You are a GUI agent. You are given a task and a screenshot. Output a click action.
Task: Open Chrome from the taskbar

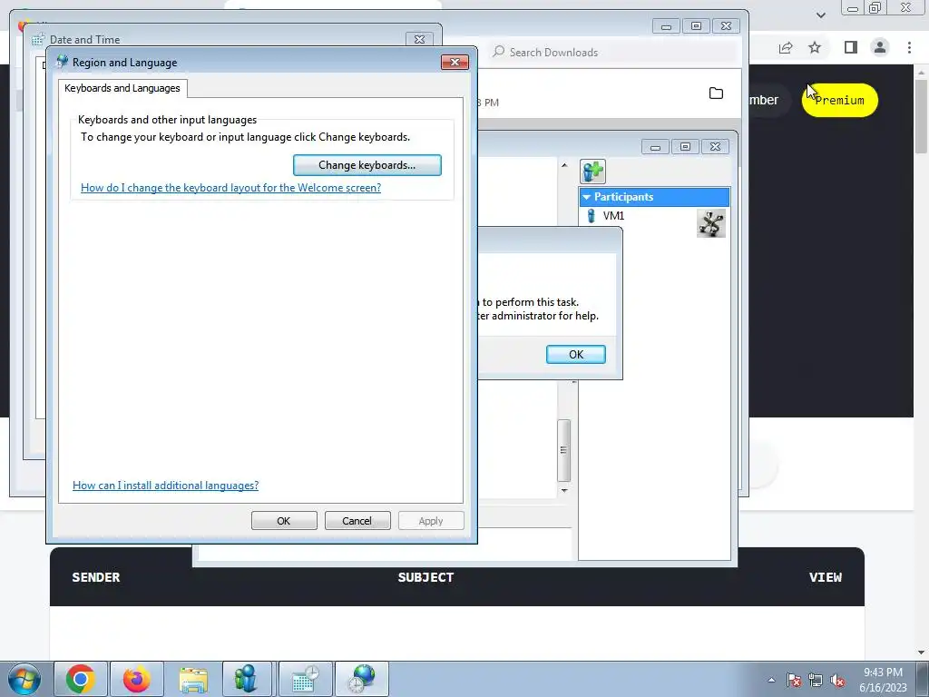click(81, 679)
